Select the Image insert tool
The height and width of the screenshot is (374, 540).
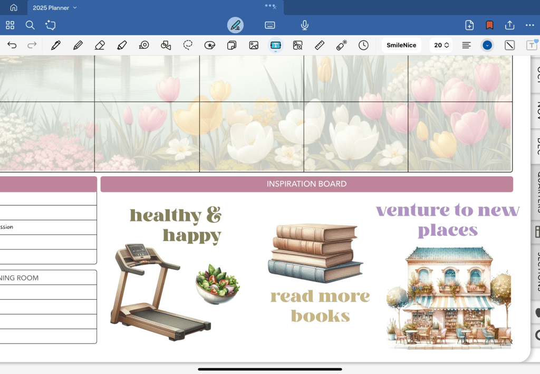(254, 45)
